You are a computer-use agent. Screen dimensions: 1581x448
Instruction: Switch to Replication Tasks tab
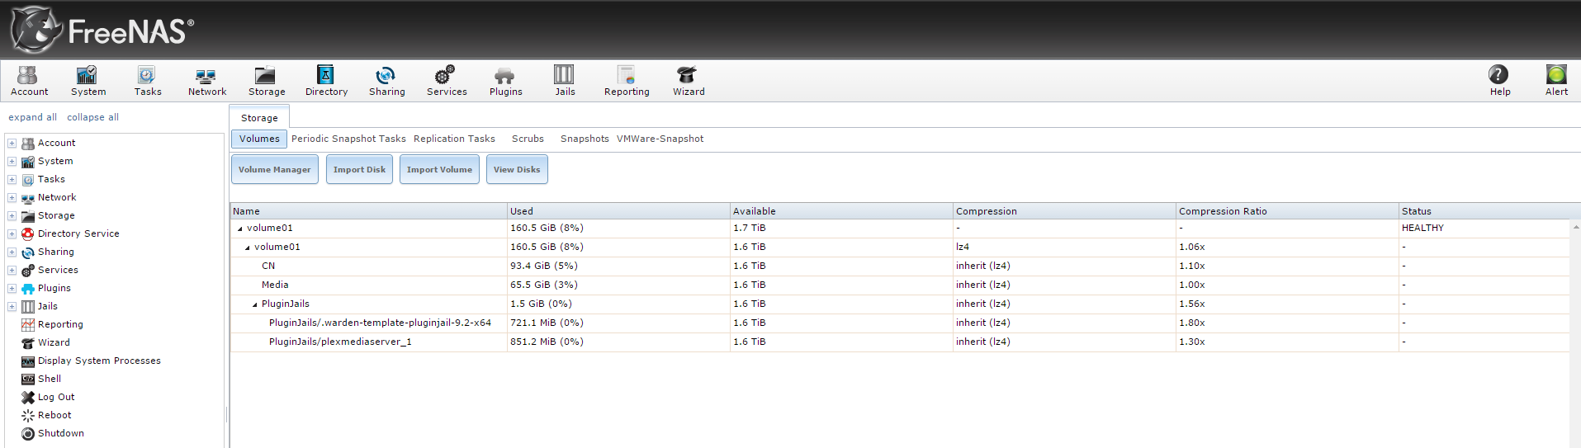tap(454, 139)
